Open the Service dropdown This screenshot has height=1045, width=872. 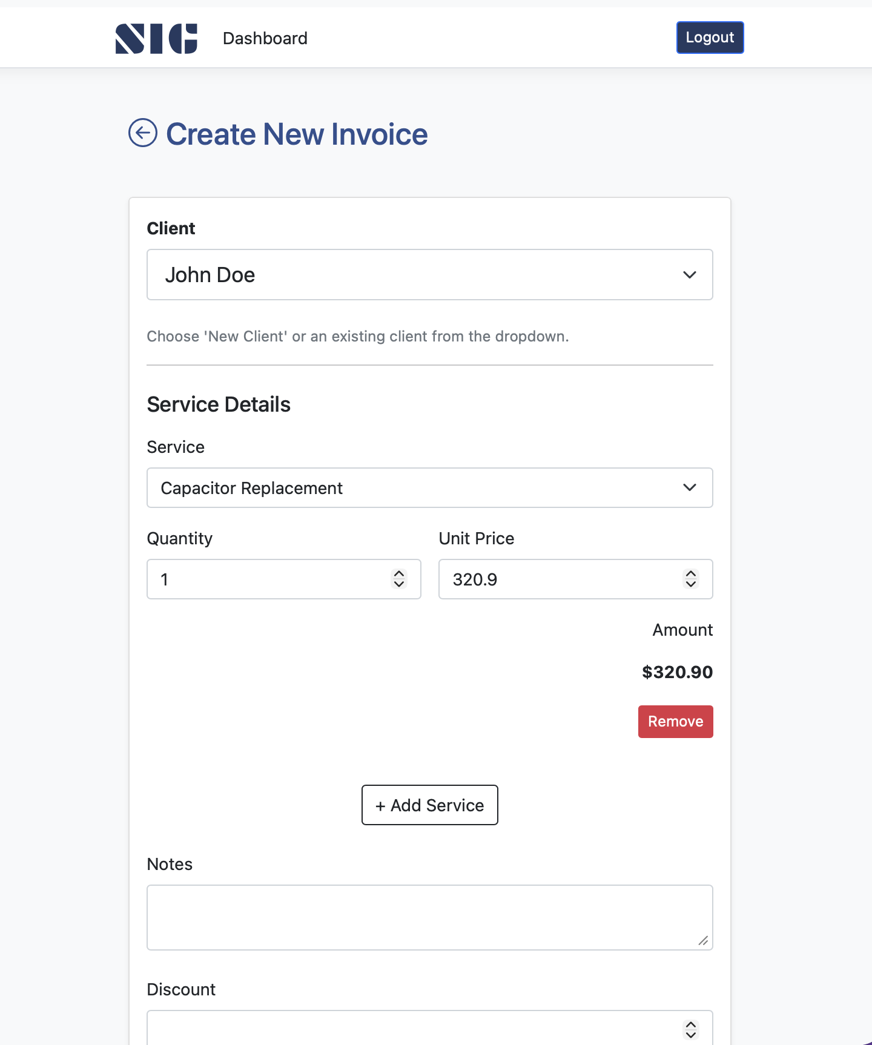point(429,487)
